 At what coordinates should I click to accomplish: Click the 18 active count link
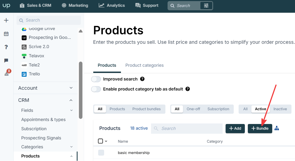(x=139, y=128)
